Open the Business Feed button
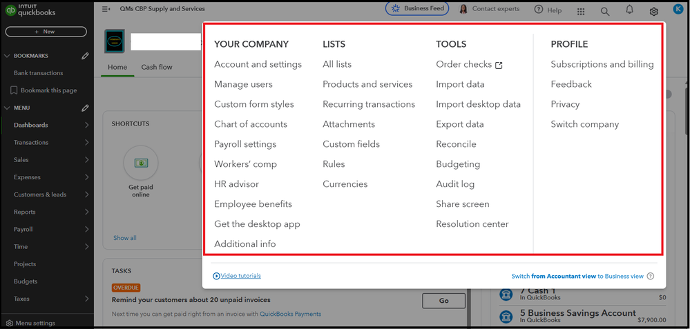690x329 pixels. [x=417, y=8]
